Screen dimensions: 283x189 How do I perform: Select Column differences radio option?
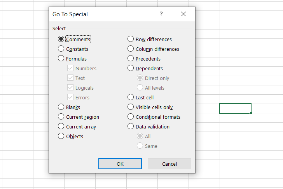131,49
